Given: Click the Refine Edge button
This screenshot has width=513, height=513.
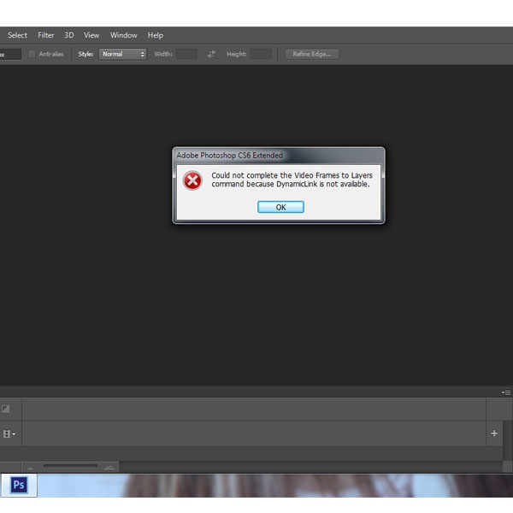Looking at the screenshot, I should coord(312,54).
